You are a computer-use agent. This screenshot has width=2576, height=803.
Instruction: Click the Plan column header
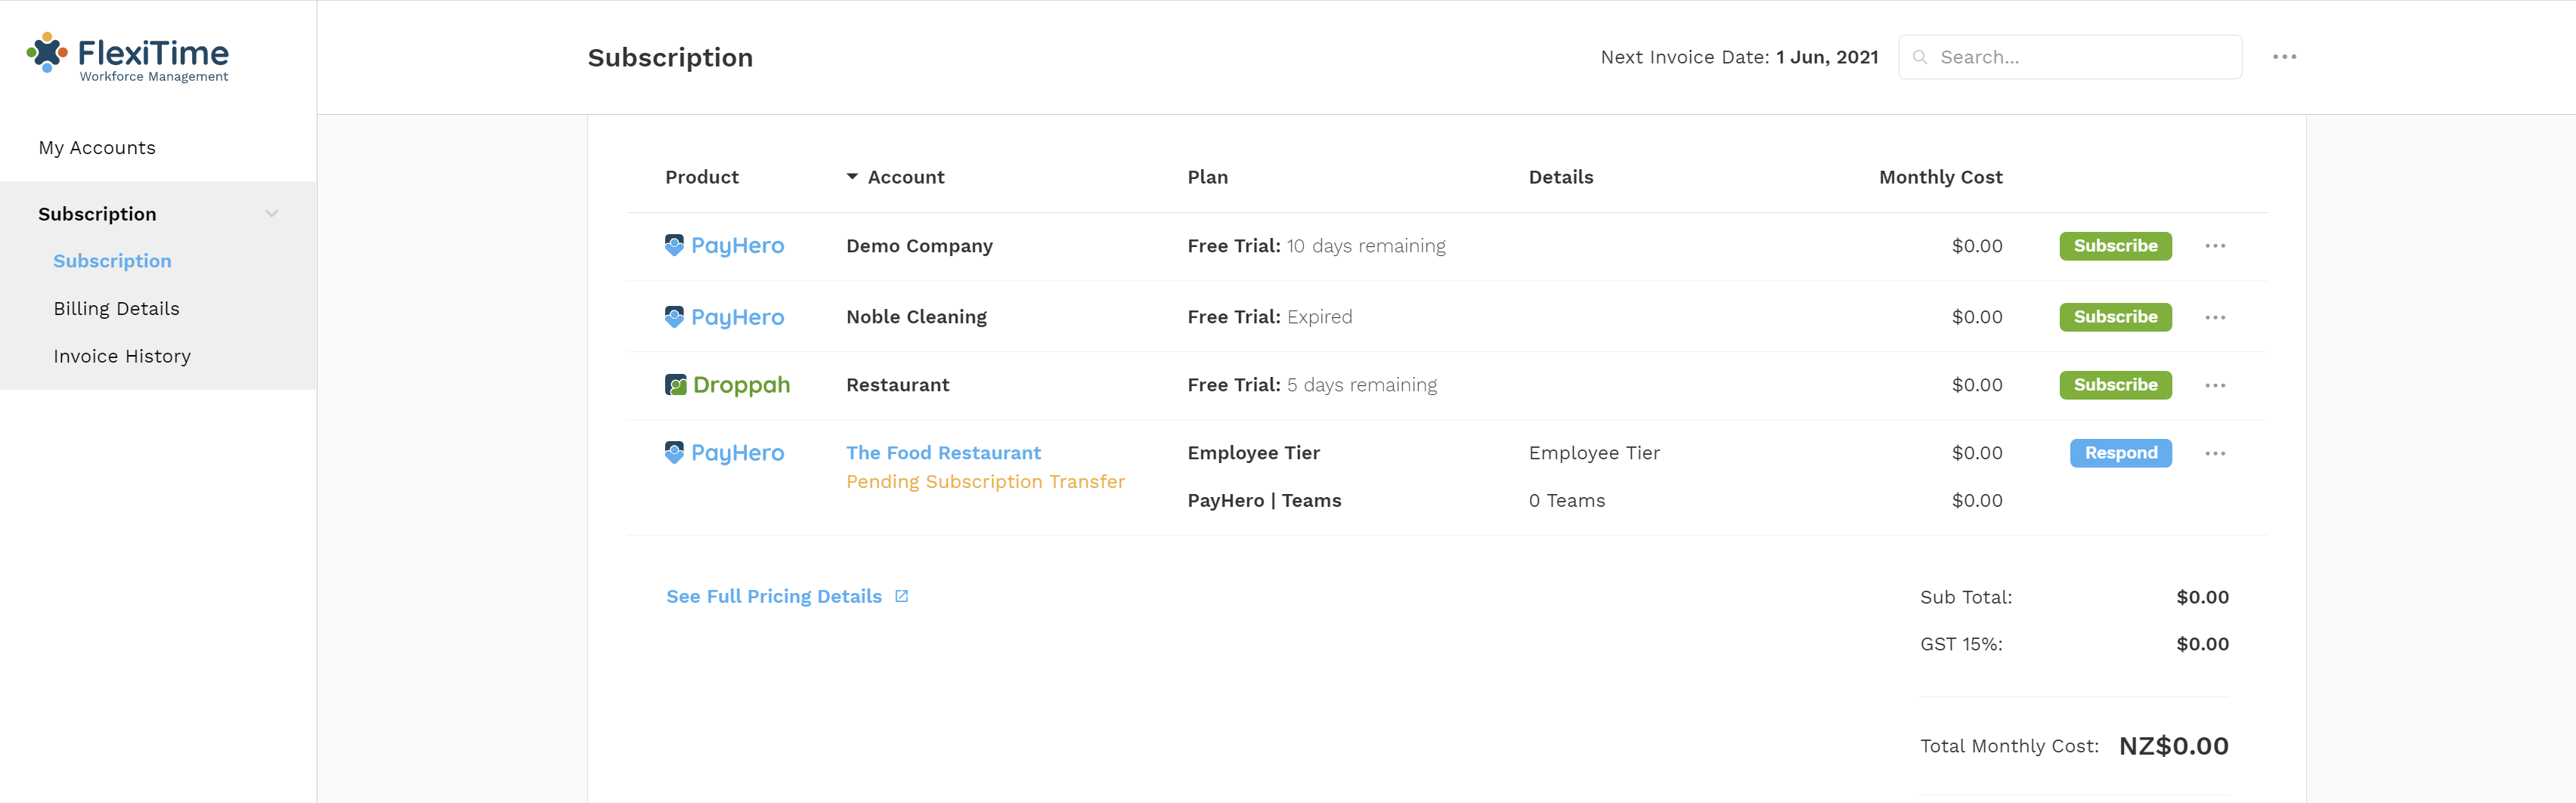1207,177
